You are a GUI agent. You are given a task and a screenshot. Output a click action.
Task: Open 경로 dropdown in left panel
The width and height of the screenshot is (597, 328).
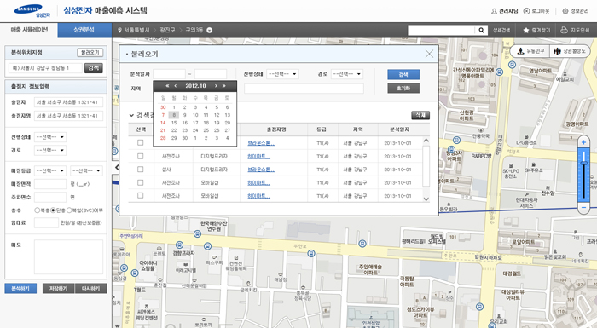[x=49, y=150]
